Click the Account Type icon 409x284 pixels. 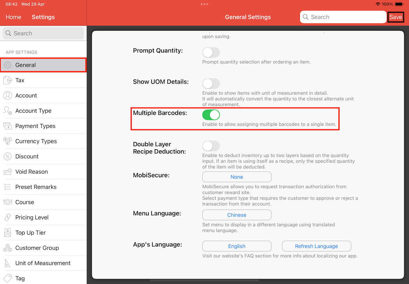tap(8, 111)
